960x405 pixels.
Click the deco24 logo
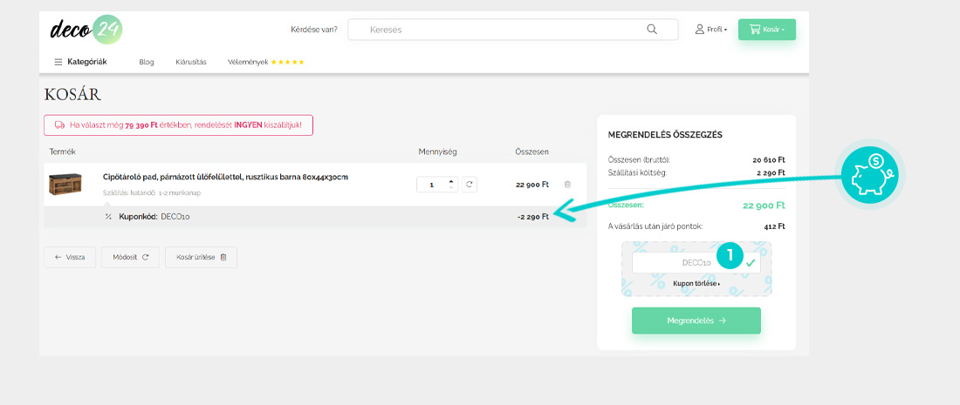[x=86, y=29]
